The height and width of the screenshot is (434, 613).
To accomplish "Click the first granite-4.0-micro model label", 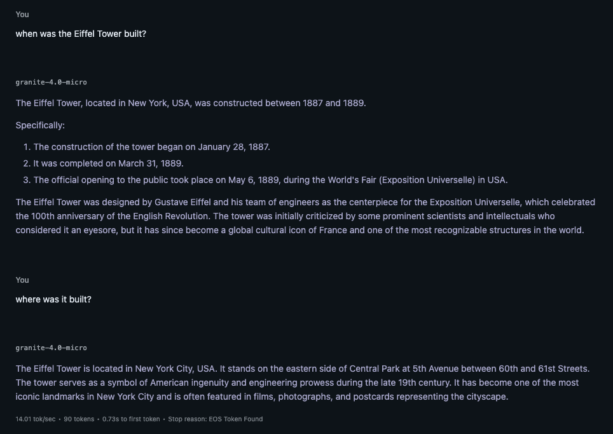I will tap(51, 82).
